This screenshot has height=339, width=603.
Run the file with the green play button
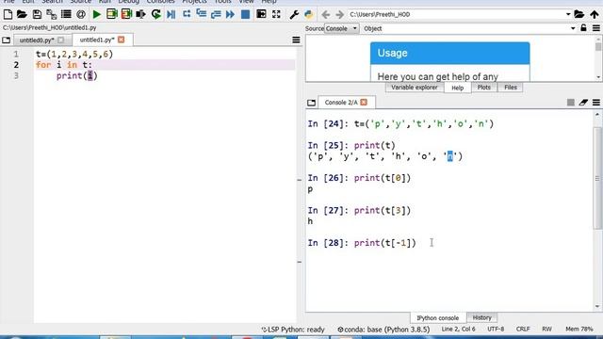(96, 15)
